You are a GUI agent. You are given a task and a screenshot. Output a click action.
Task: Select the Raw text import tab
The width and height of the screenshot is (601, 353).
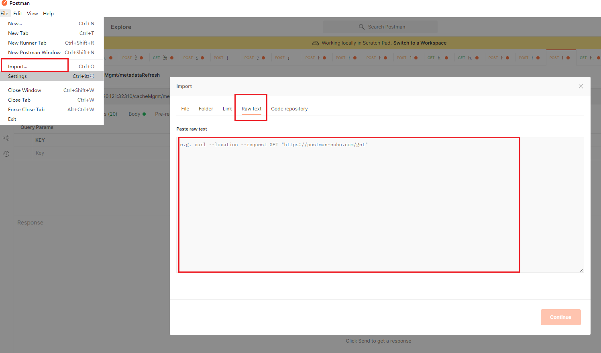click(251, 109)
